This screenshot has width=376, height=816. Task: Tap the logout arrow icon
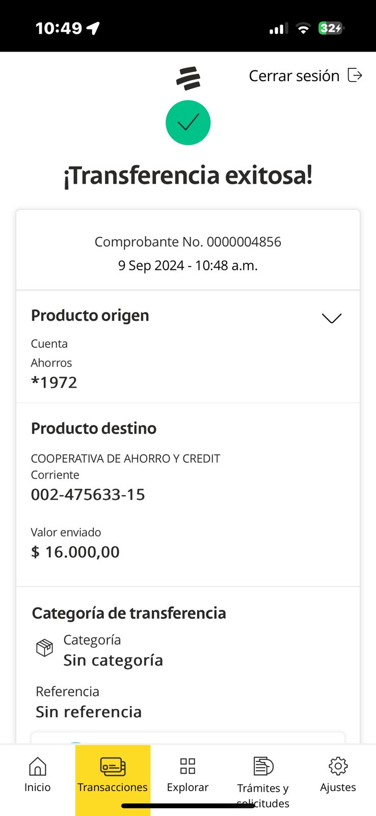point(355,75)
